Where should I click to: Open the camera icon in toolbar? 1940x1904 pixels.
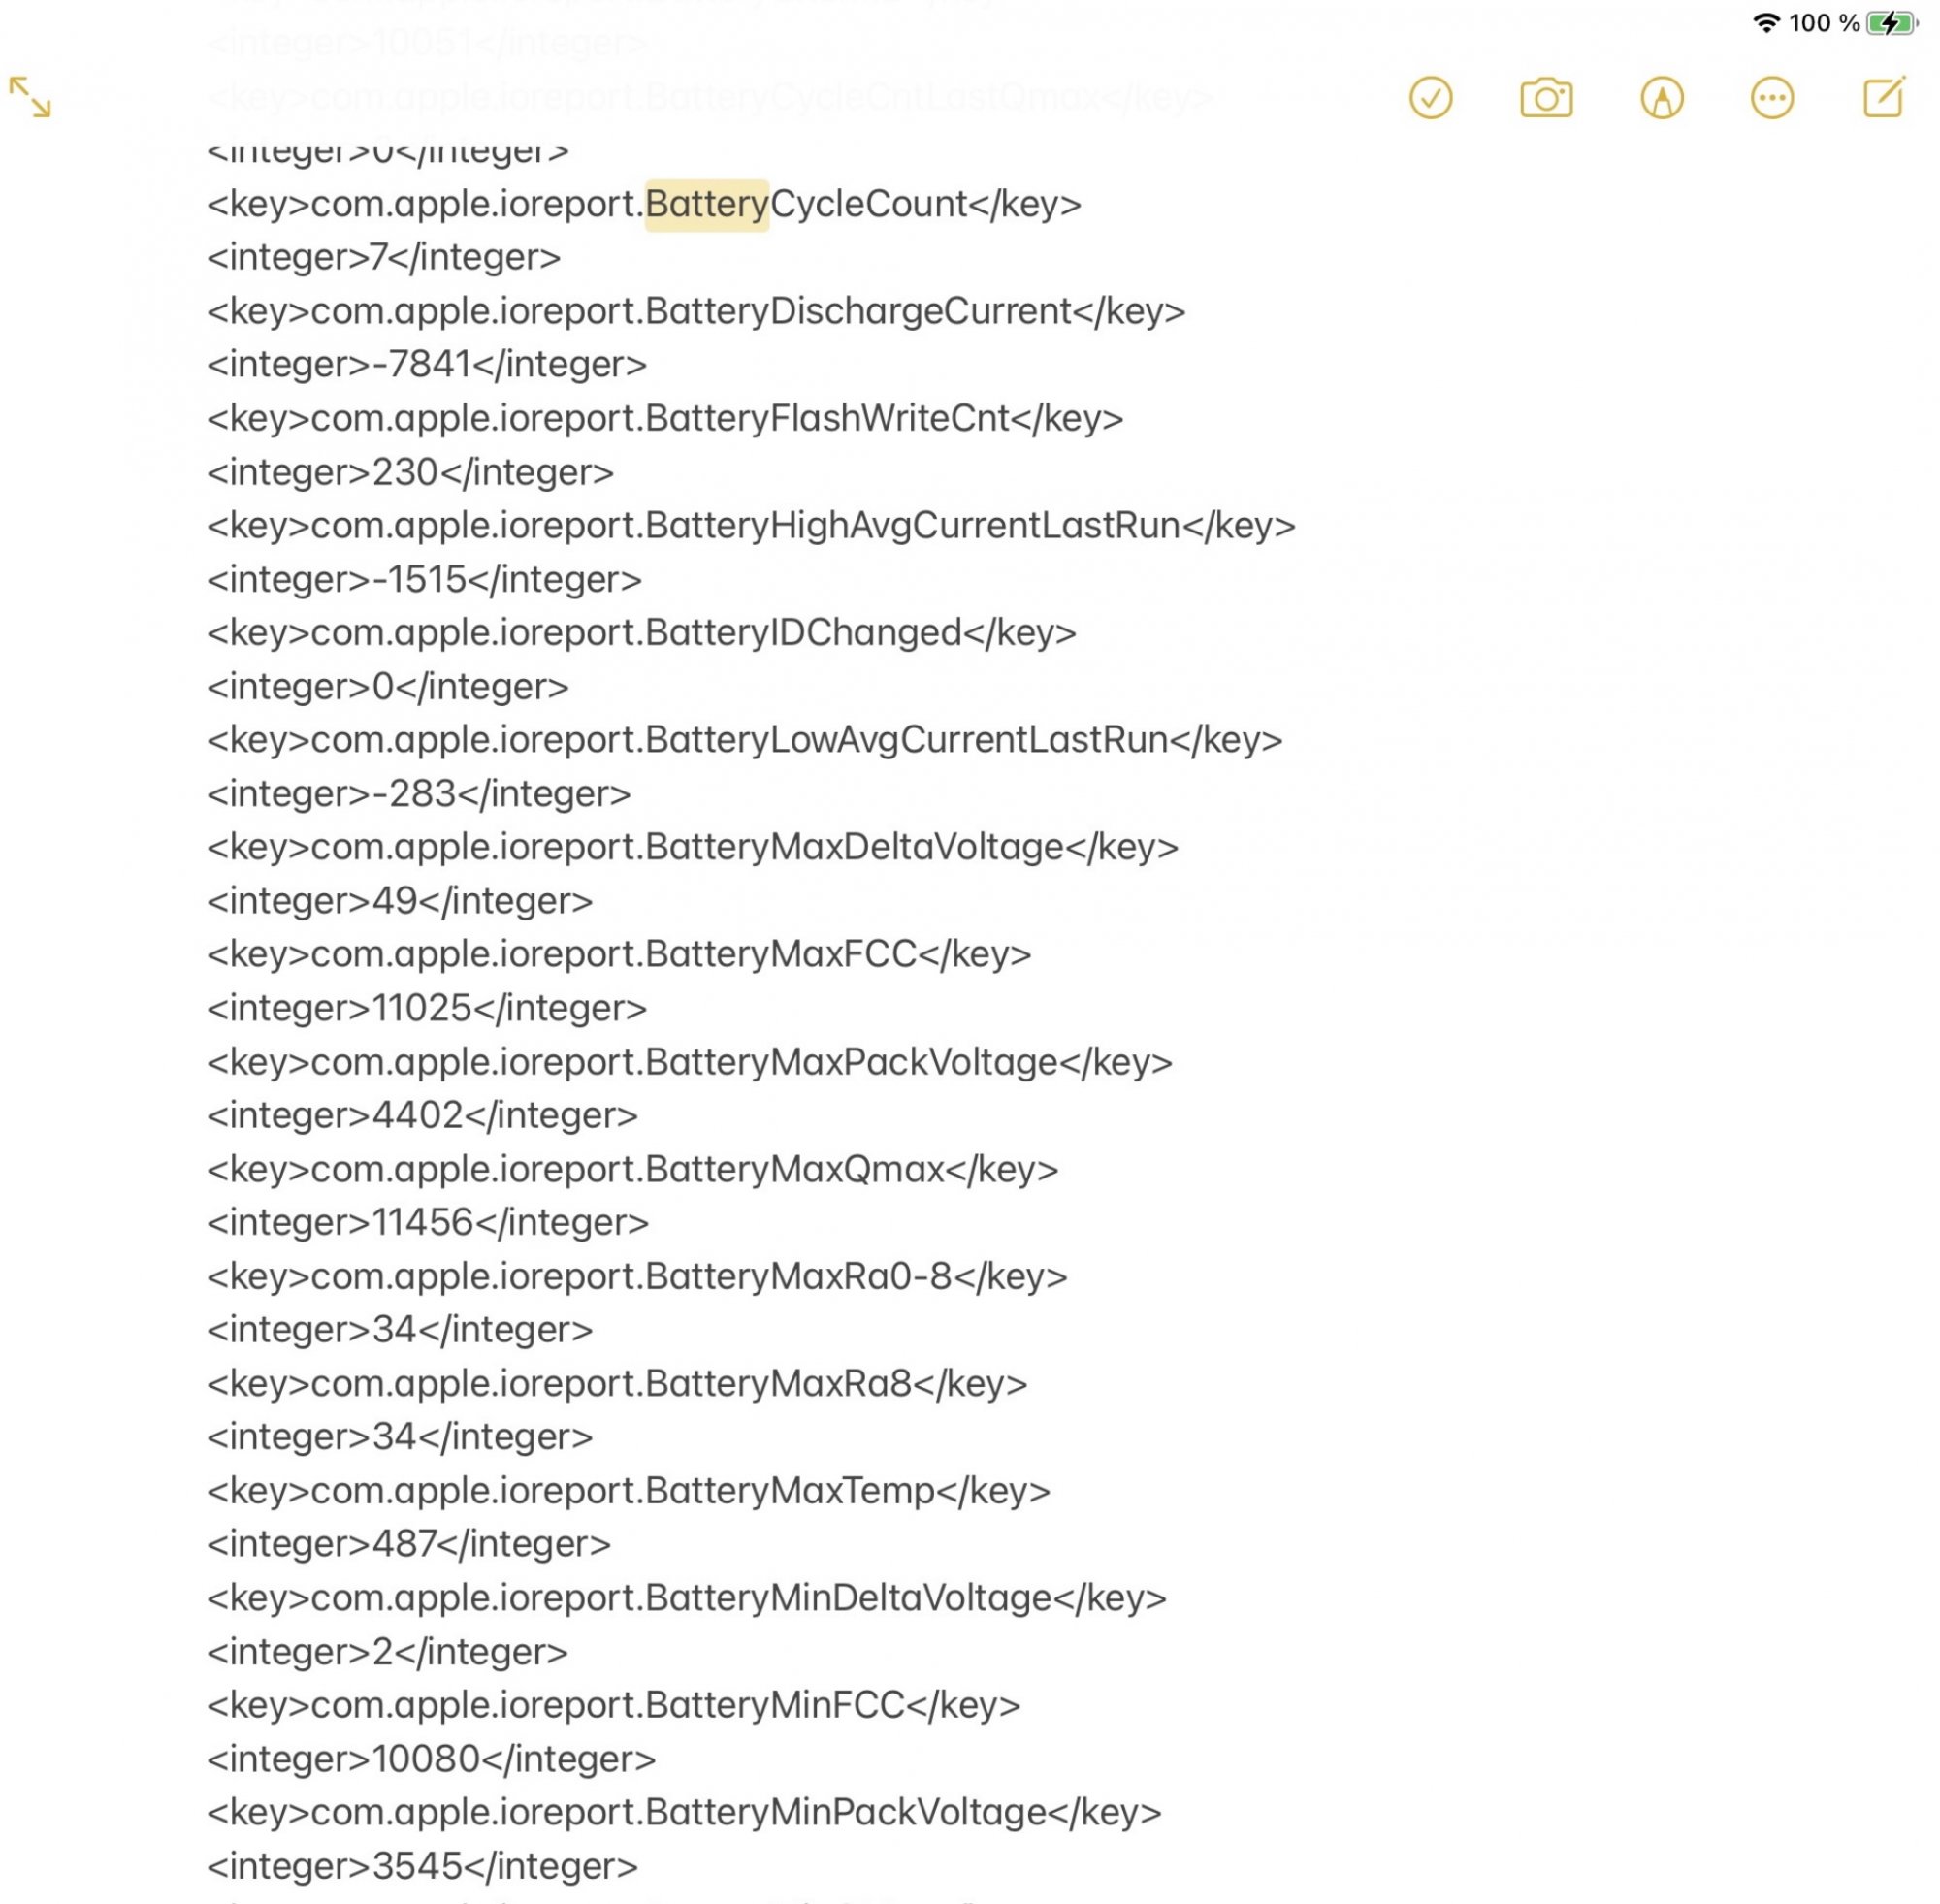tap(1546, 98)
